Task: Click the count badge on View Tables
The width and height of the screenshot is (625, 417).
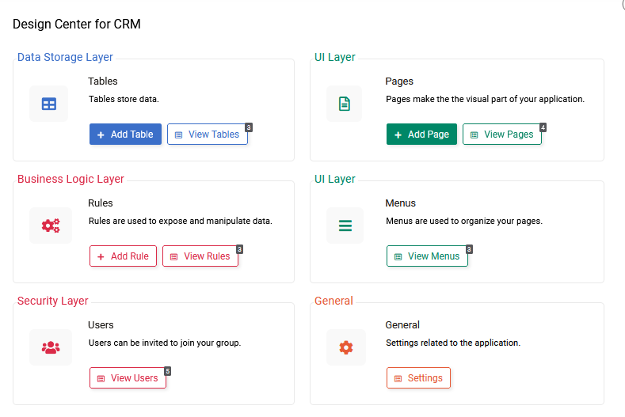Action: click(x=249, y=127)
